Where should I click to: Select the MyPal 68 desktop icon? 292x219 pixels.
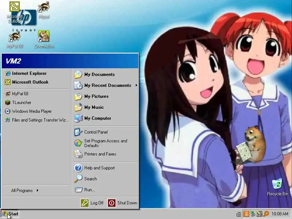coord(15,39)
